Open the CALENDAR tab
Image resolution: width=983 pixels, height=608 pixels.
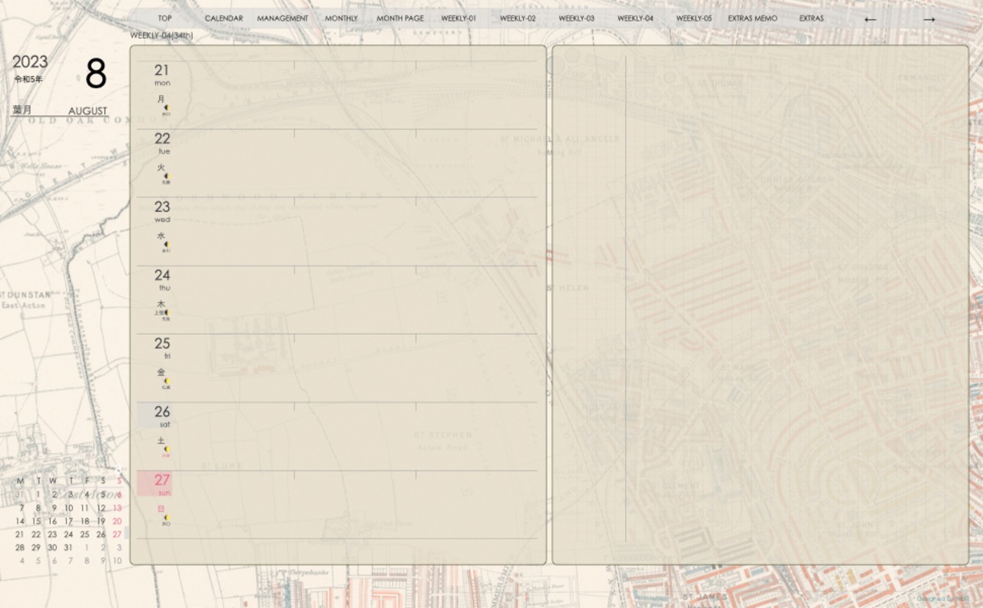pos(223,18)
